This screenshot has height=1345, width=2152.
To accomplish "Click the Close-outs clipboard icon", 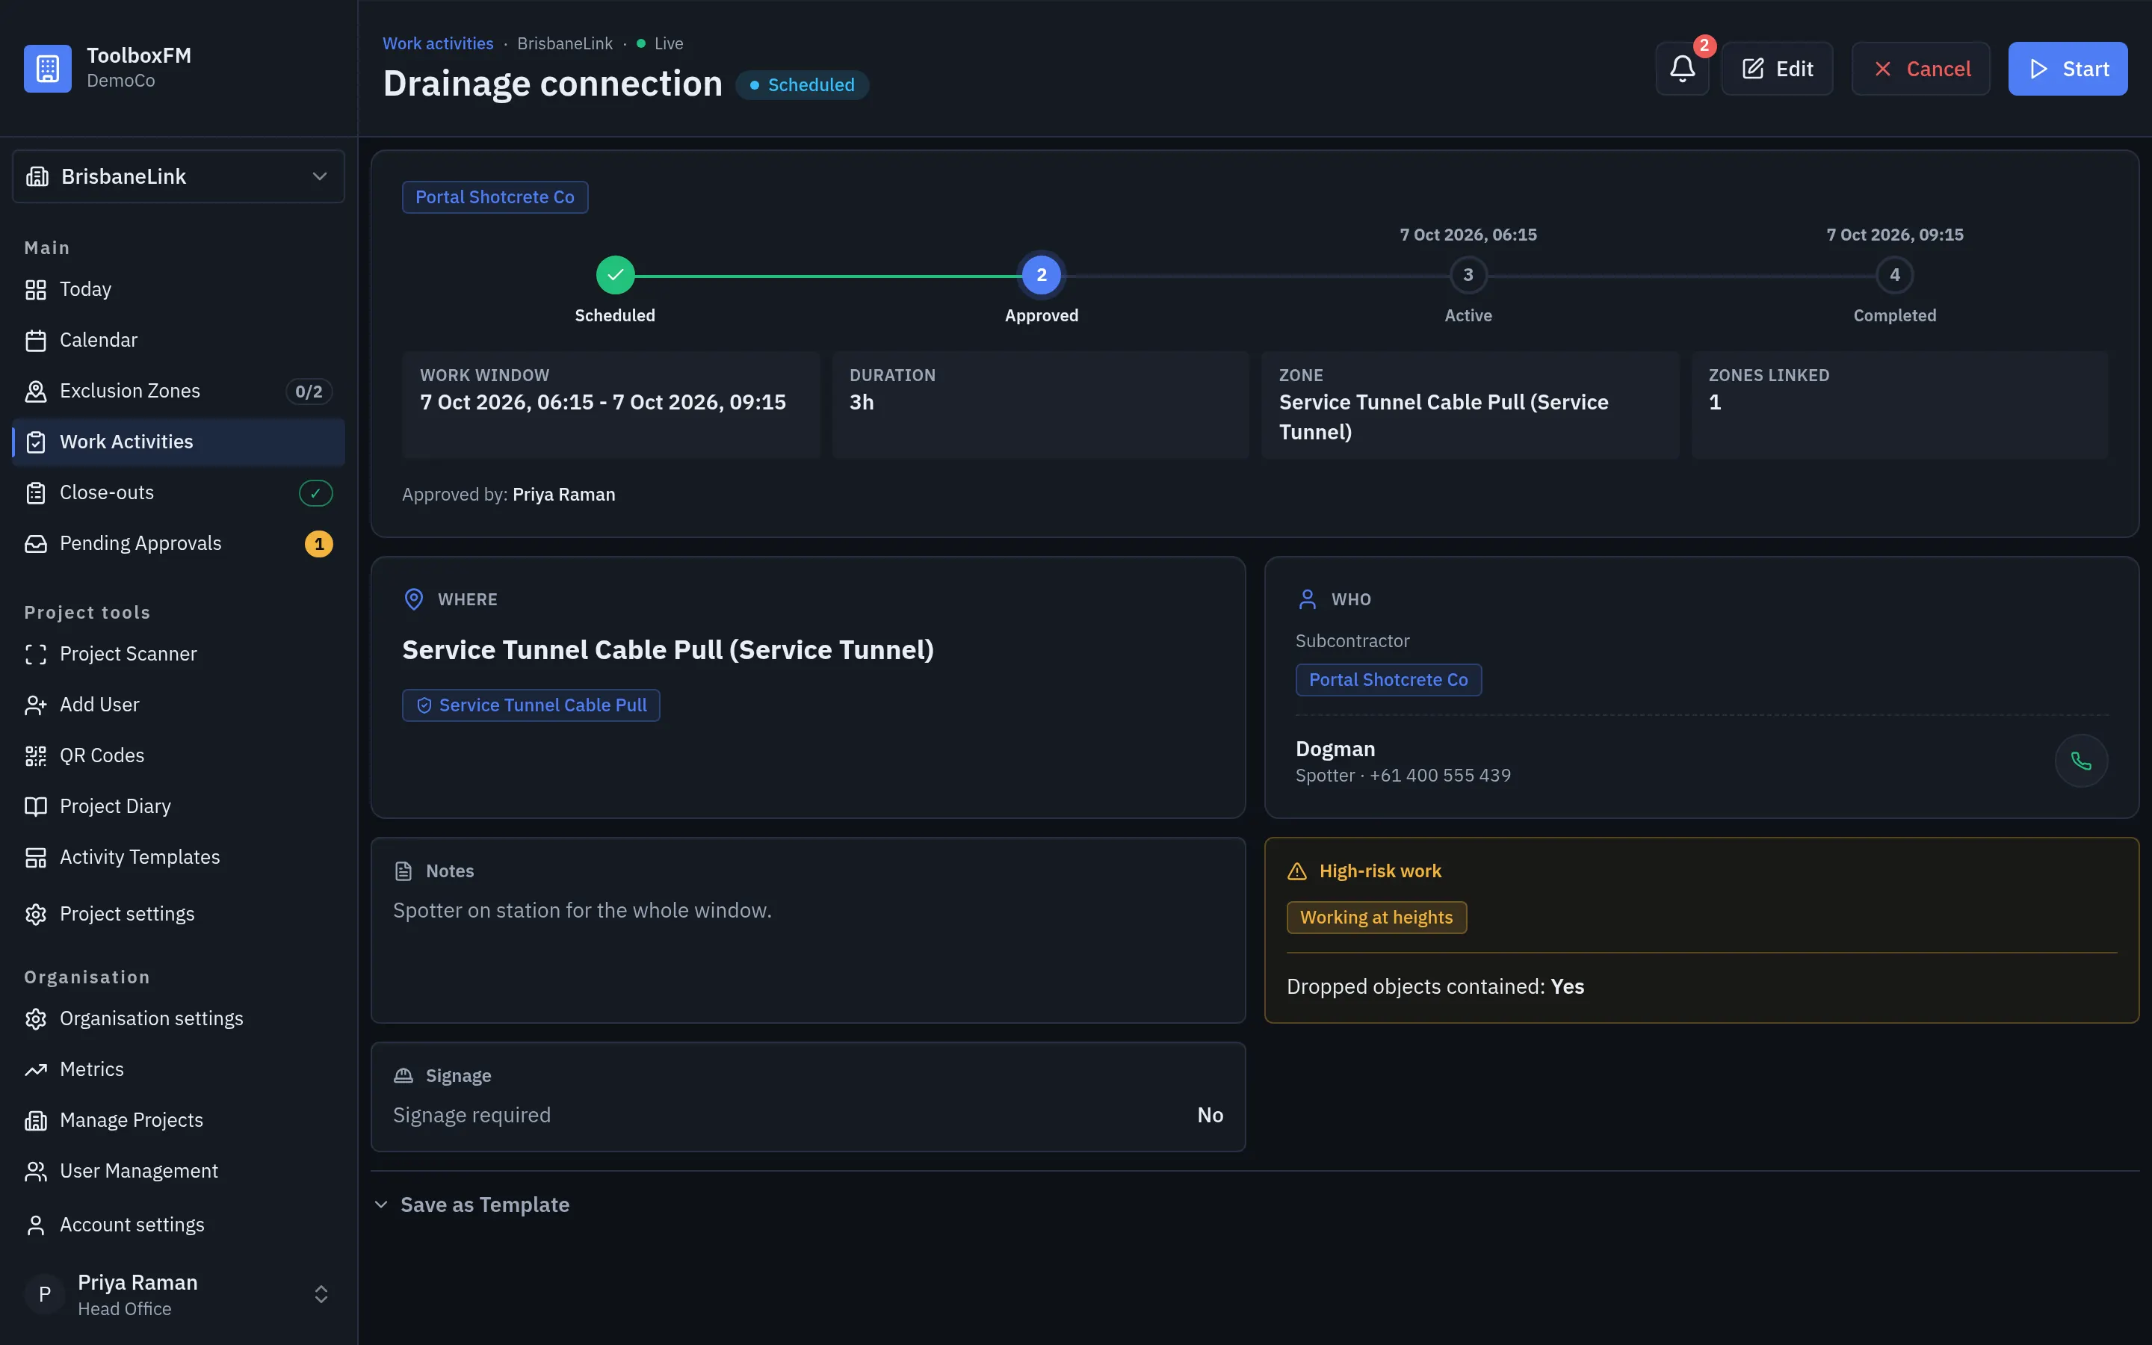I will pyautogui.click(x=36, y=493).
